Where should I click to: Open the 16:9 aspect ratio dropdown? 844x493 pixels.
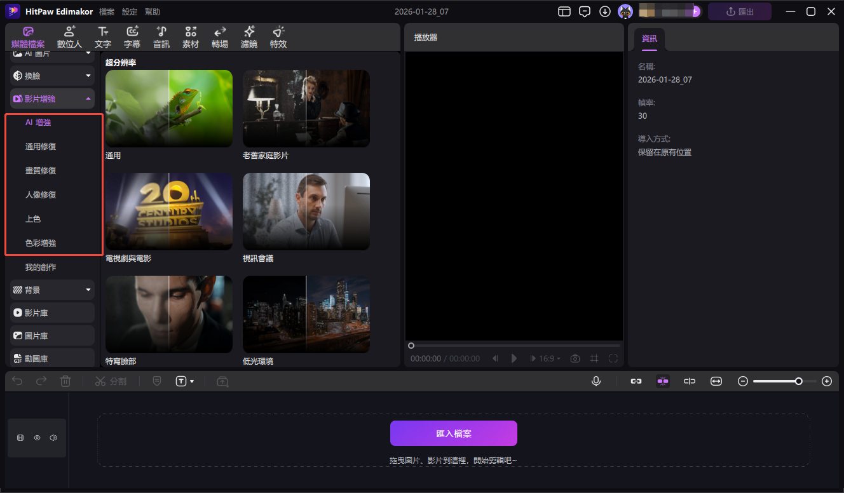tap(545, 358)
